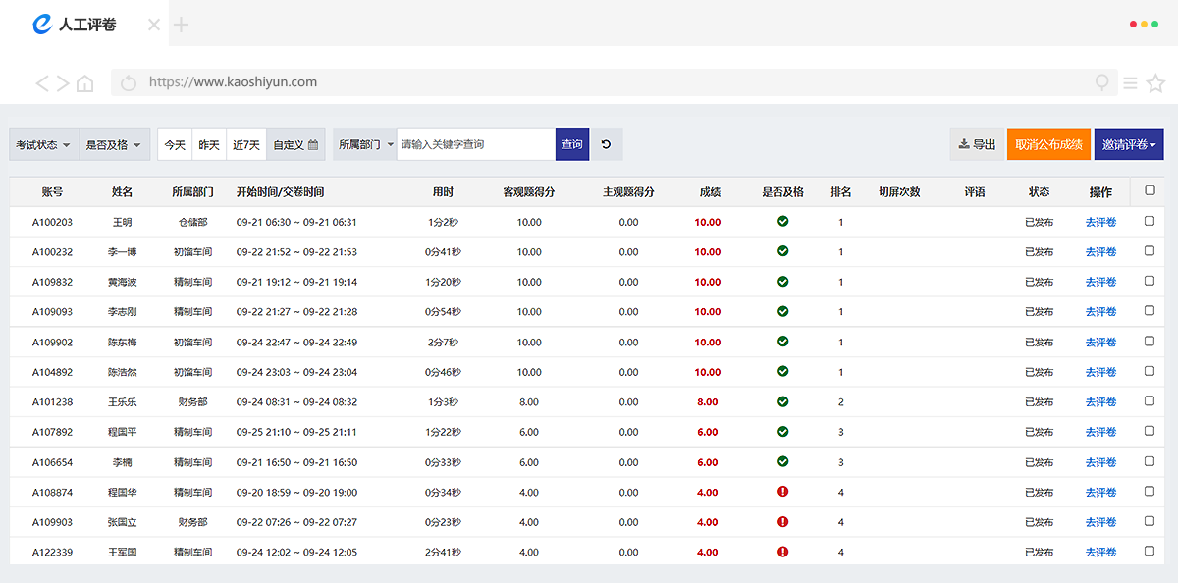Open a new browser tab with plus icon
This screenshot has width=1178, height=583.
[181, 25]
